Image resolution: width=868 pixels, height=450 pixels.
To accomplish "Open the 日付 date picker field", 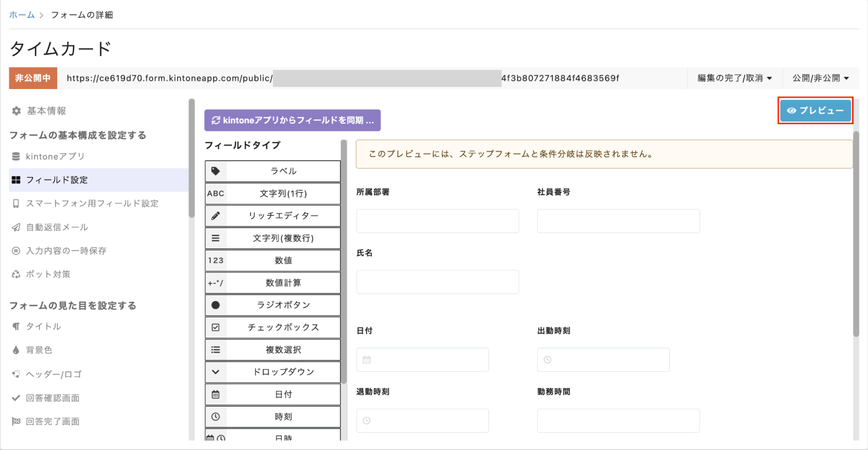I will pos(422,360).
